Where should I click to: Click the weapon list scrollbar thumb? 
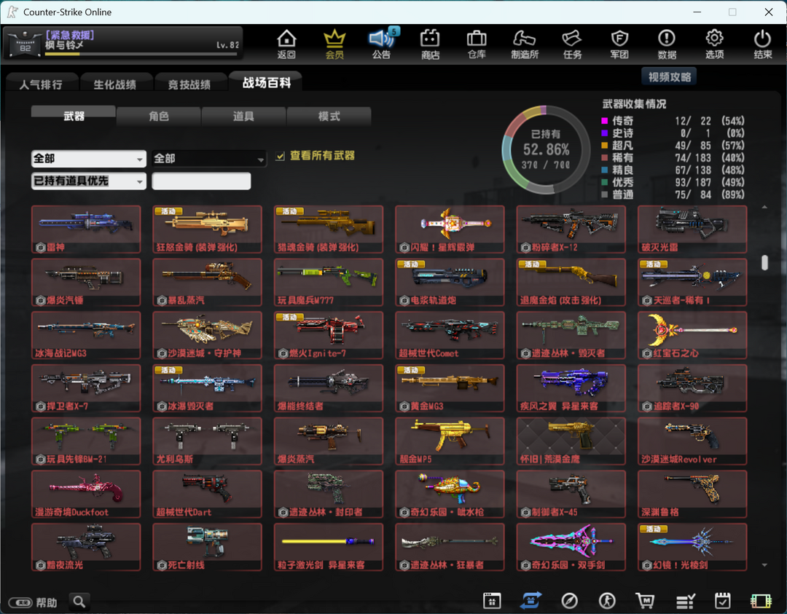[x=764, y=262]
